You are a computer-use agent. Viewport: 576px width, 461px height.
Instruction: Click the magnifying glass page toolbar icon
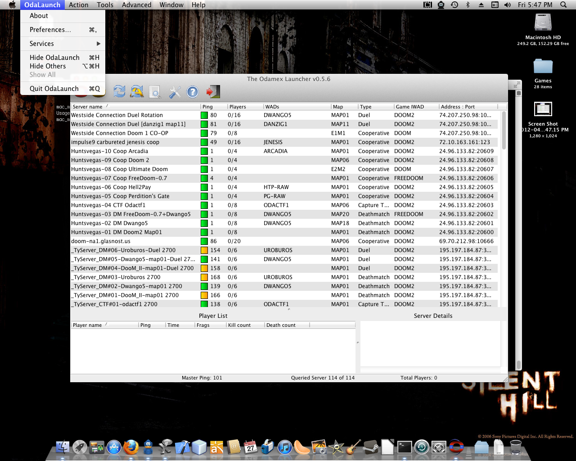tap(155, 92)
